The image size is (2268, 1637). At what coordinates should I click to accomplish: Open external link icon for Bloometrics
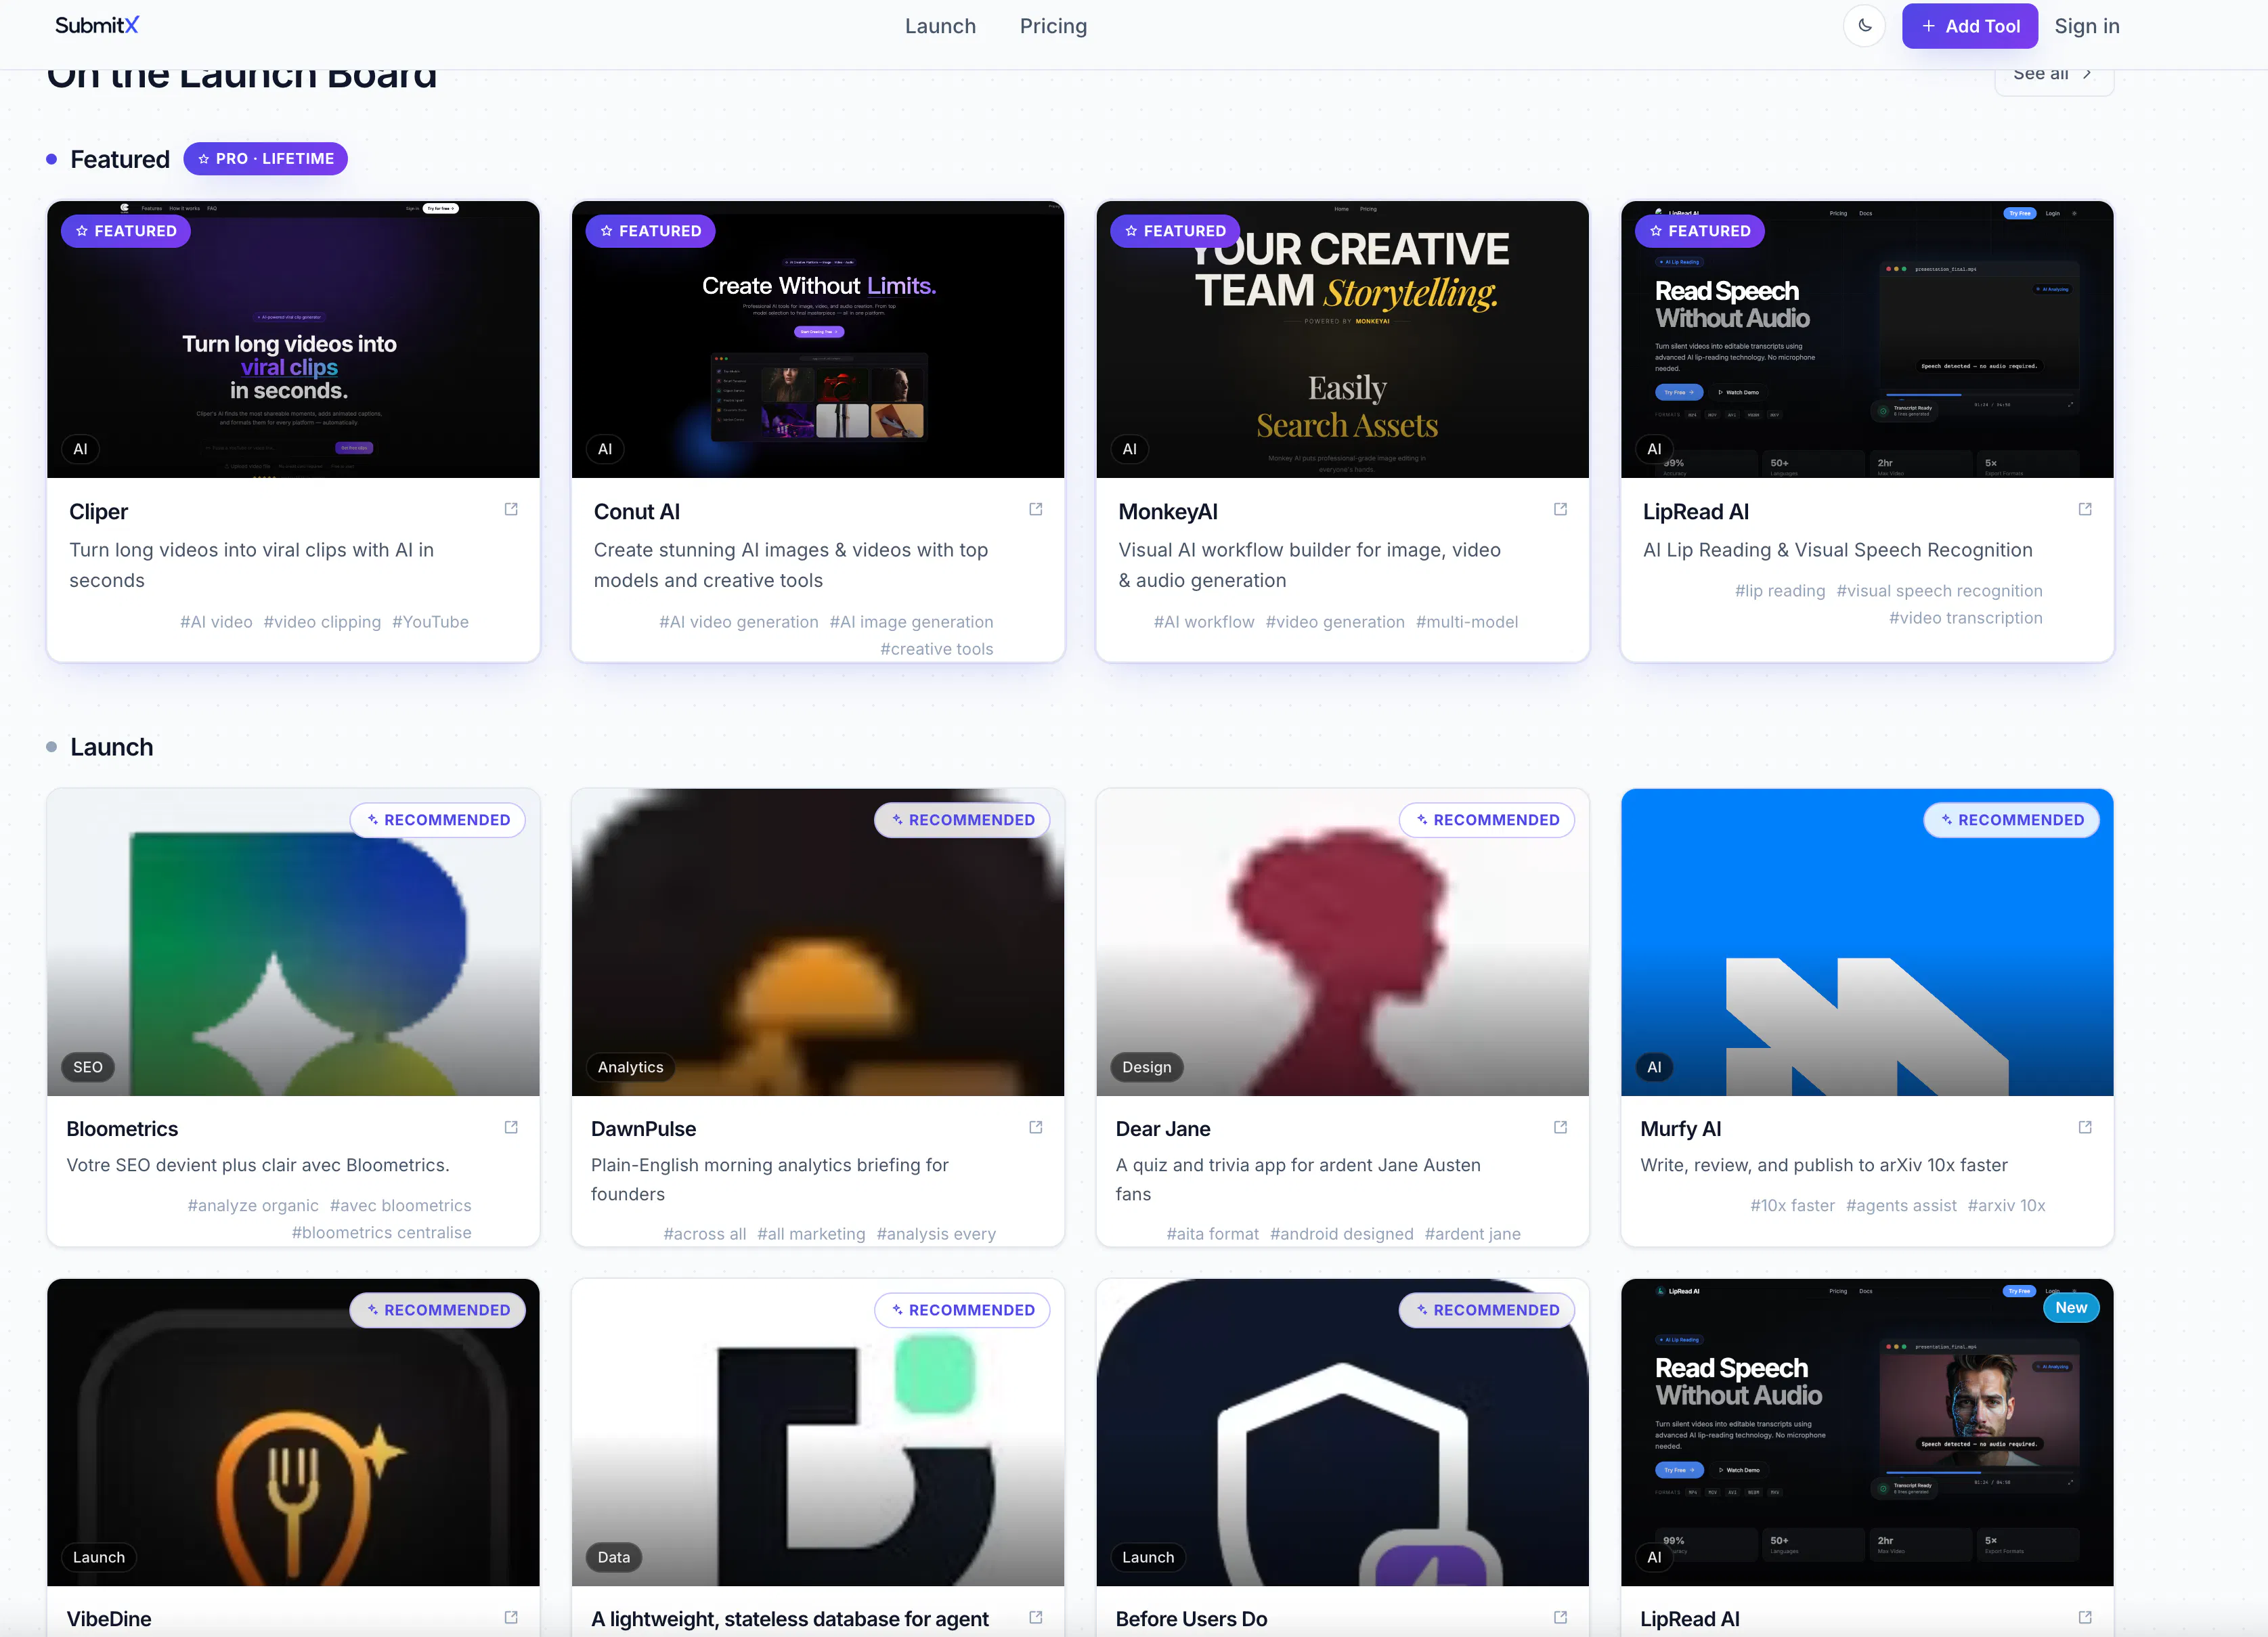click(511, 1127)
